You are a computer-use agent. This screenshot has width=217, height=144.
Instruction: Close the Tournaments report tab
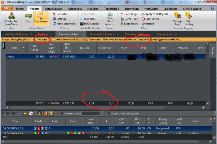pos(176,34)
